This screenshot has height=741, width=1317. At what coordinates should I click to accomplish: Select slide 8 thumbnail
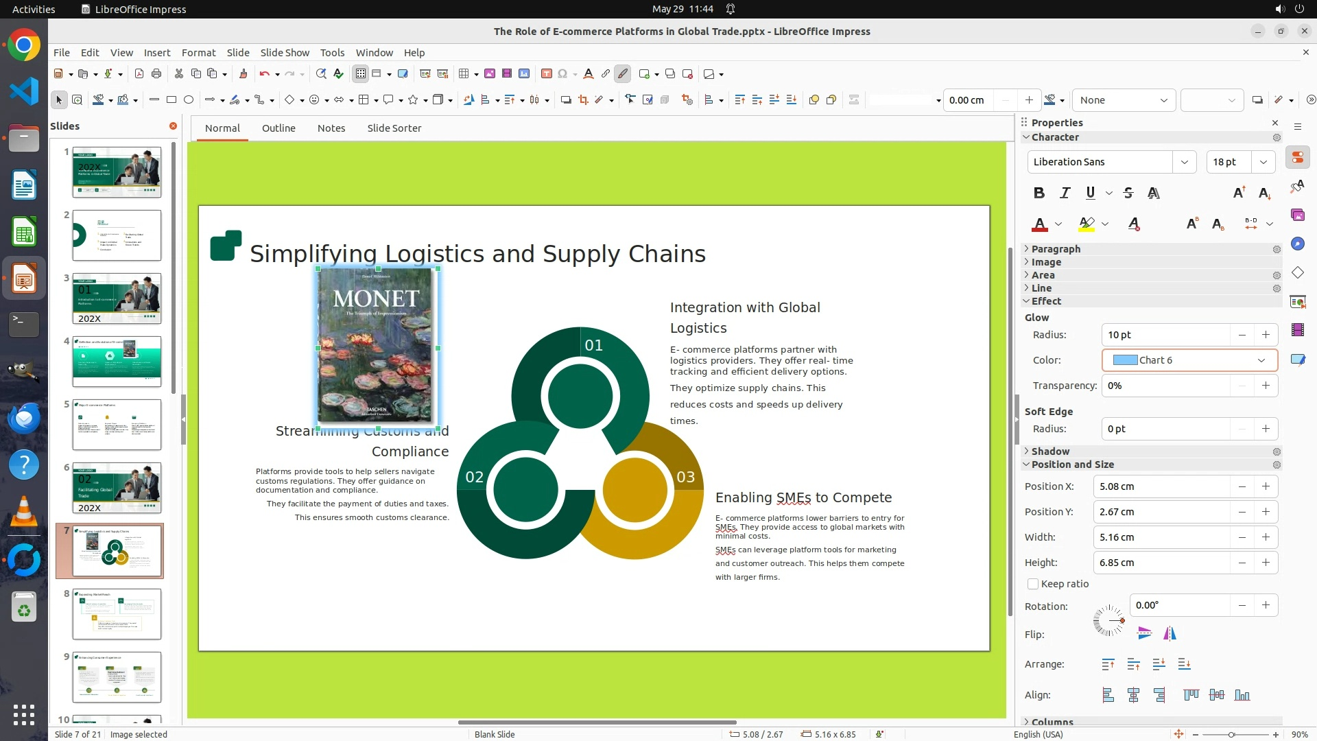coord(117,613)
